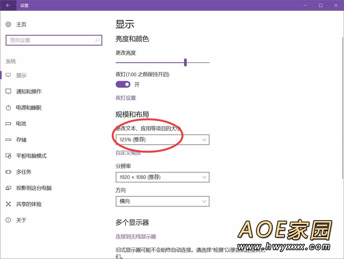The height and width of the screenshot is (259, 344).
Task: Select the 通知和操作 notification icon
Action: click(8, 91)
